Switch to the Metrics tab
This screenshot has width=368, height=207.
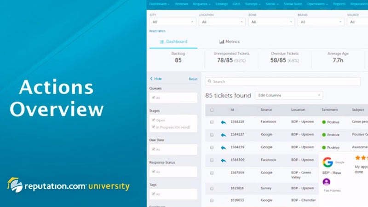229,41
